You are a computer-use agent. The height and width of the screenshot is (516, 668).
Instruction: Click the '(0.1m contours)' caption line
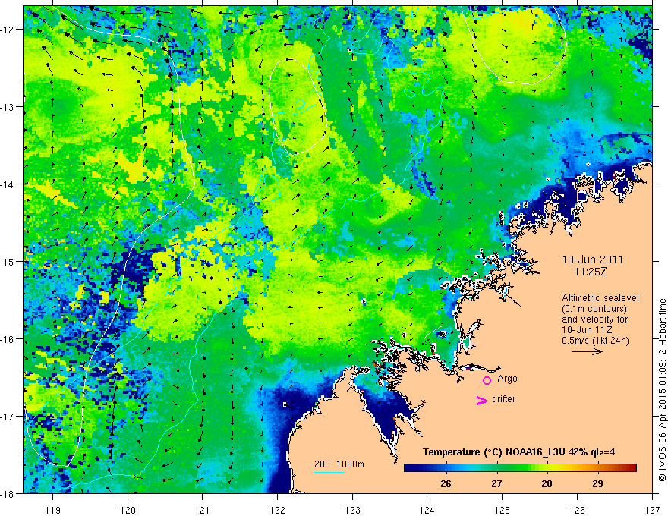click(594, 309)
